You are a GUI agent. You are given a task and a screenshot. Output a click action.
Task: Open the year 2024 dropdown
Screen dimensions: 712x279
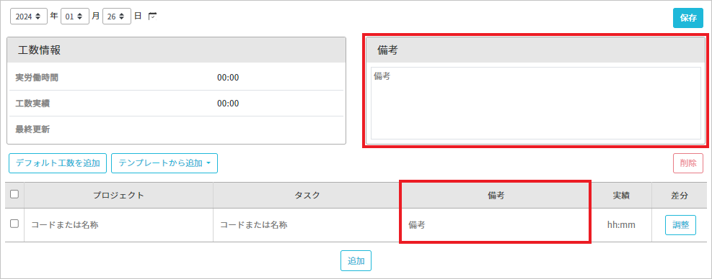coord(29,17)
